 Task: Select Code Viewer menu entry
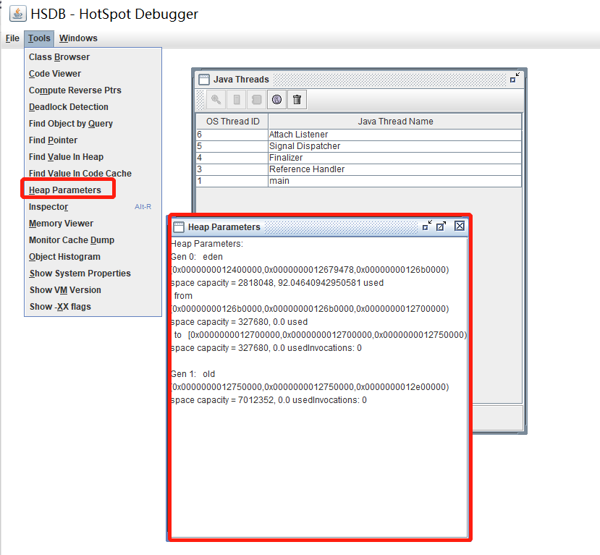click(93, 73)
